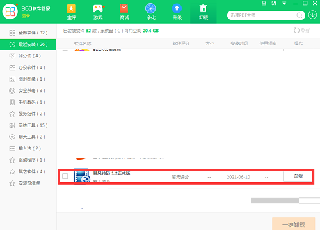The width and height of the screenshot is (320, 230).
Task: Select 安全杀毒 (3) category
Action: [x=28, y=91]
